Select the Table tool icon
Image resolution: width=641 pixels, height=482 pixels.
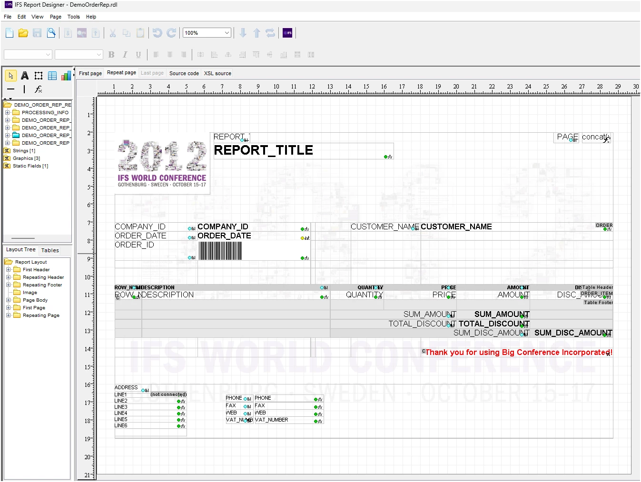[52, 76]
